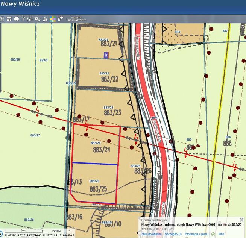246x238 pixels.
Task: Click the cloud download icon
Action: 30,19
